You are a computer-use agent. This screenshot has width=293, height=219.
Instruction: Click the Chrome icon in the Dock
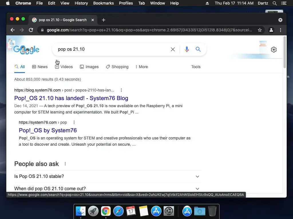coord(106,211)
